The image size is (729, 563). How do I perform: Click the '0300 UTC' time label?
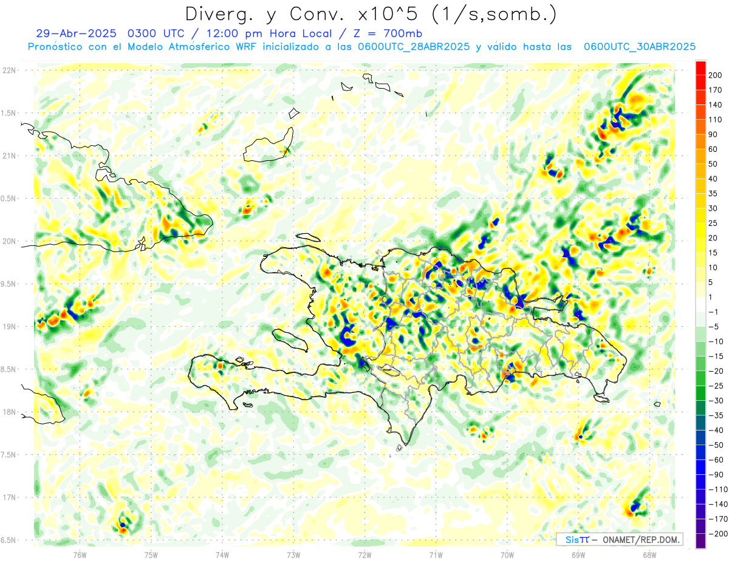pos(157,33)
